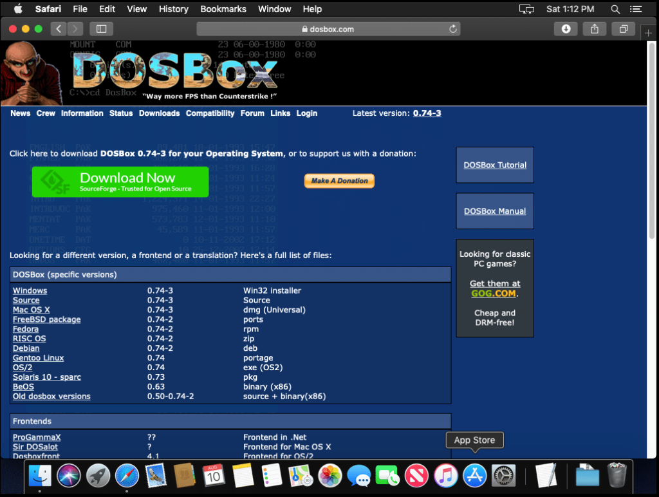The image size is (659, 497).
Task: Click the dosbox.com address bar
Action: [329, 28]
